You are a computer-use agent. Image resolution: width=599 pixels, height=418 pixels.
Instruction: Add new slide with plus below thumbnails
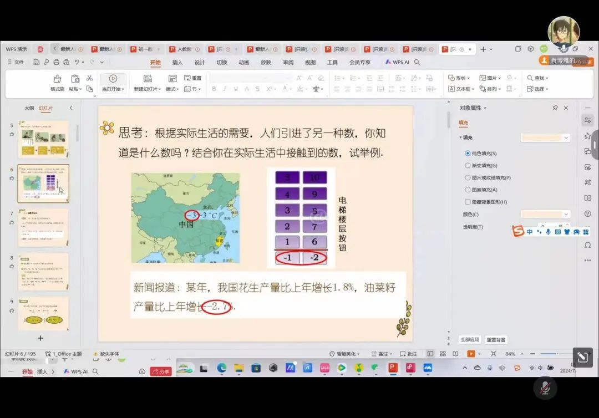point(40,338)
